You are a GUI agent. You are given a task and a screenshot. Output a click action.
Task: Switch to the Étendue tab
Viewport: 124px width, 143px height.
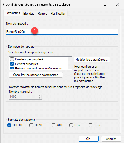point(29,14)
